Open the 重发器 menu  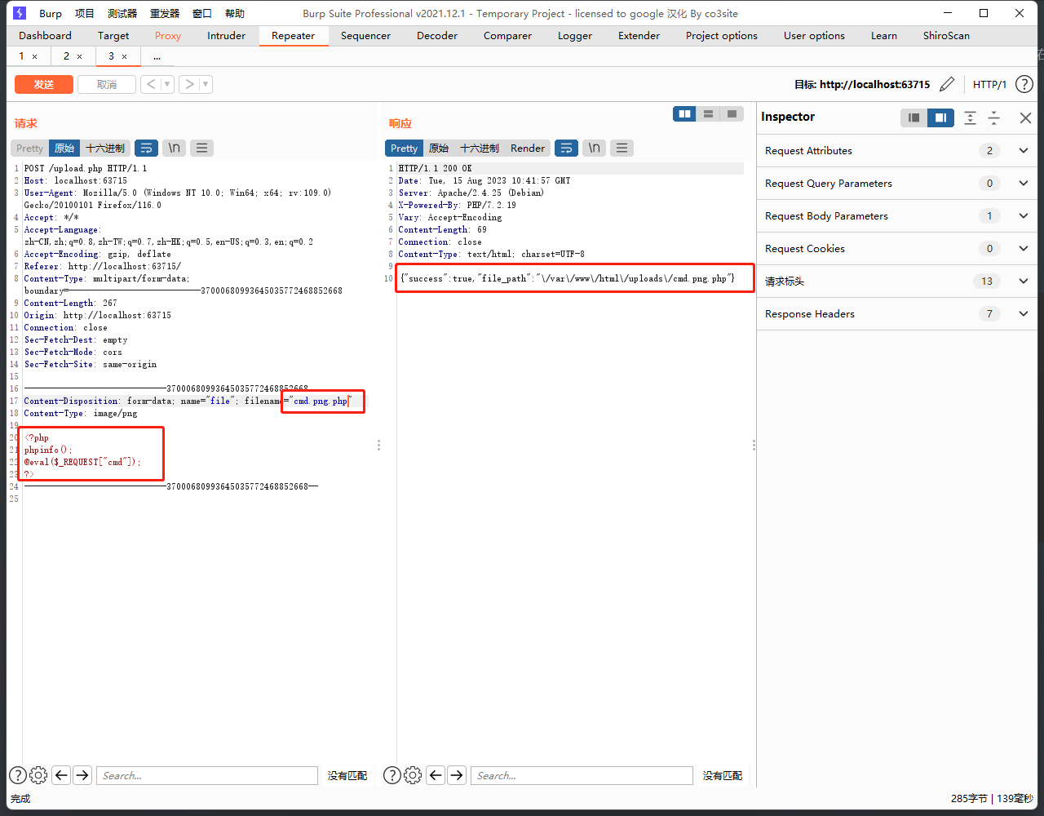(x=165, y=13)
